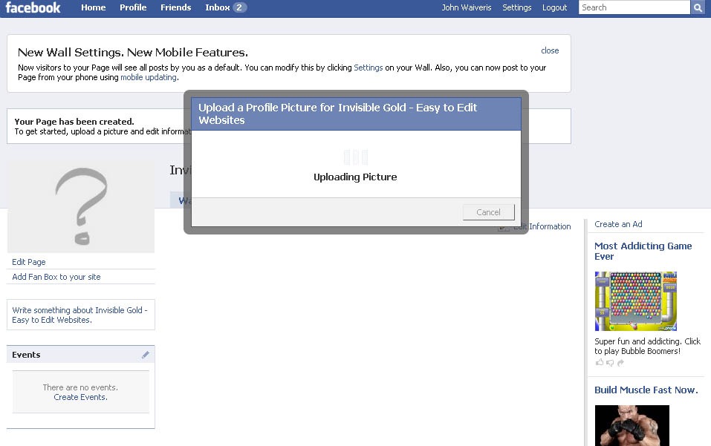Open the Bubble Boomers game ad image

(636, 301)
